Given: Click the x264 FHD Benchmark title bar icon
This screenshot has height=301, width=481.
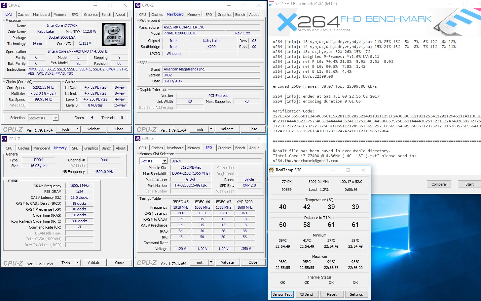Looking at the screenshot, I should point(271,4).
